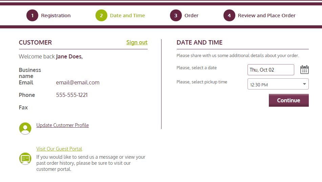This screenshot has width=322, height=182.
Task: Click step 4 circle for Review
Action: (229, 15)
